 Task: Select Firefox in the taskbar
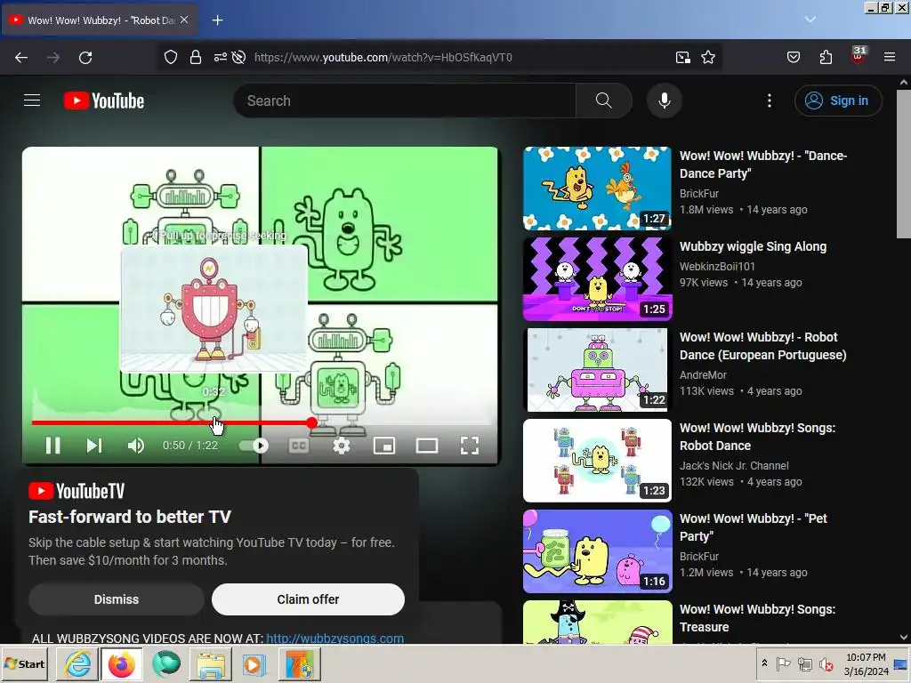pos(121,663)
